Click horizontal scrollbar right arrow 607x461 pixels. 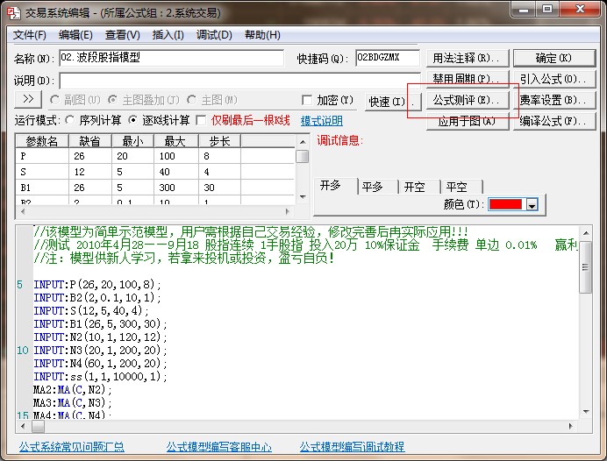tap(571, 426)
